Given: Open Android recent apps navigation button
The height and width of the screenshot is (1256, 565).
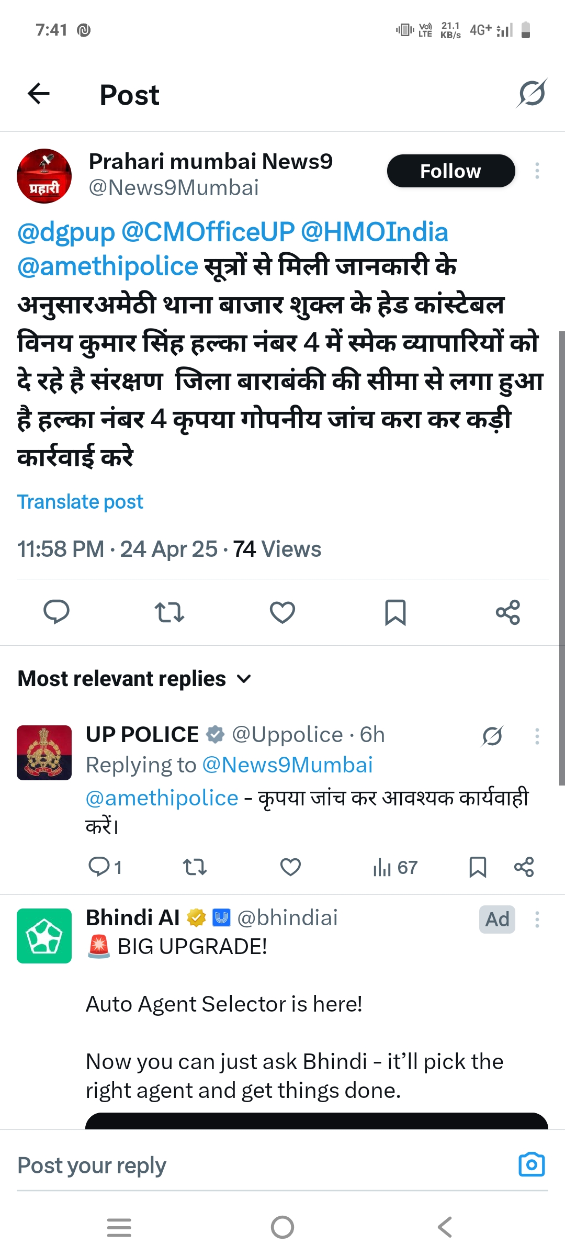Looking at the screenshot, I should click(119, 1227).
